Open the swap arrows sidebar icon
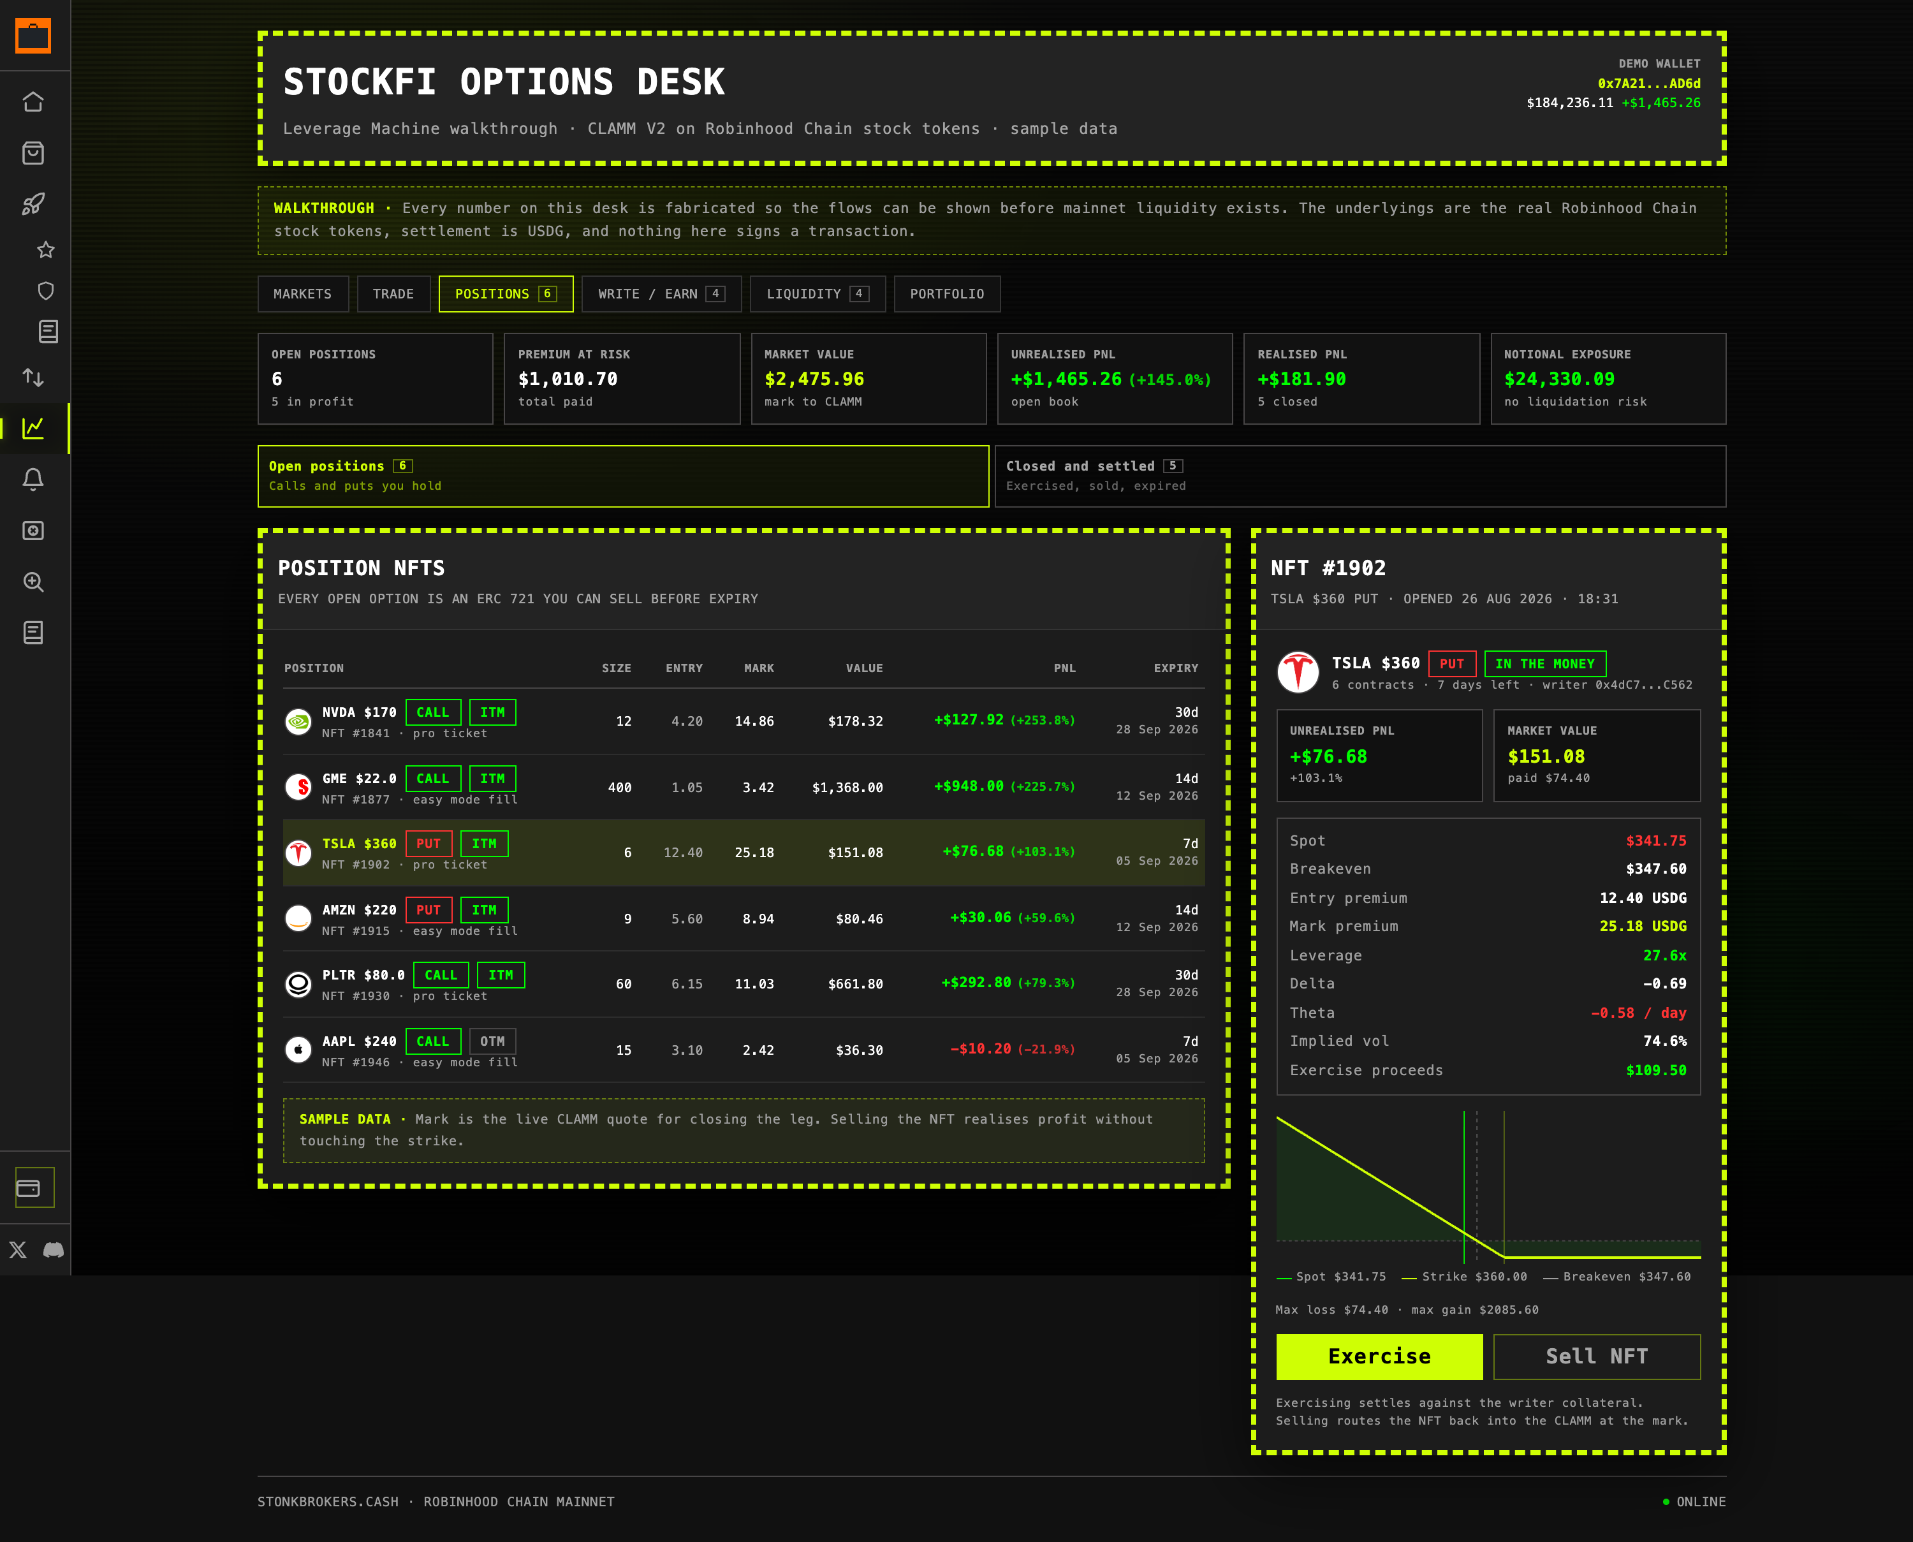Image resolution: width=1913 pixels, height=1542 pixels. 33,377
